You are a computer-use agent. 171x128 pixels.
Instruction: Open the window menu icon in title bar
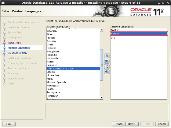point(3,3)
